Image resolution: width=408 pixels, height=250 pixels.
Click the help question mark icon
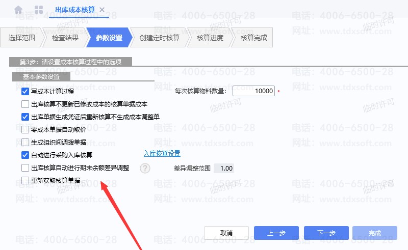pos(145,168)
